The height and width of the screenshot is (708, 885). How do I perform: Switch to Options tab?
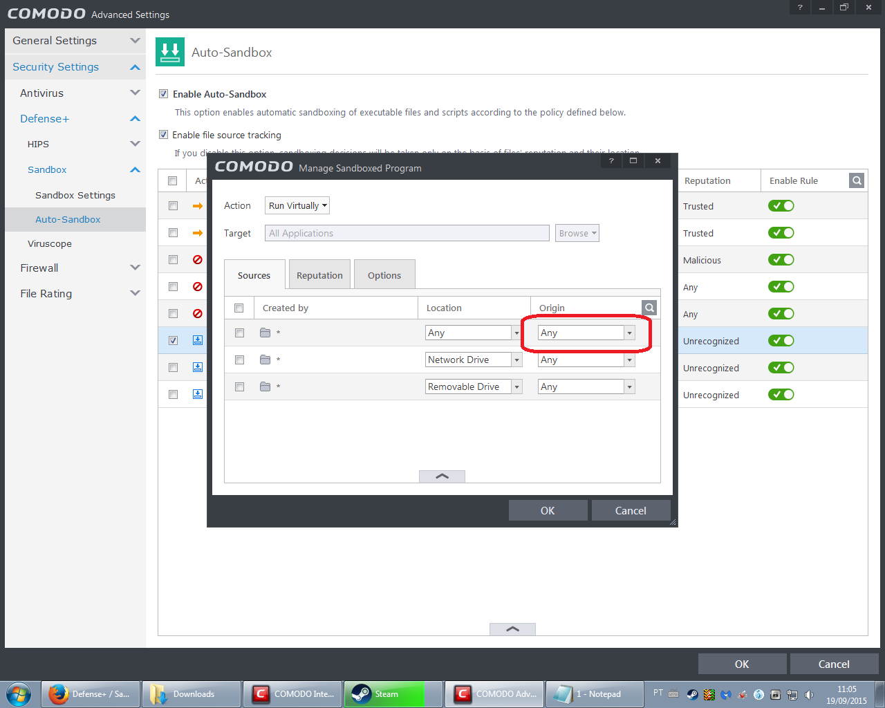coord(384,275)
